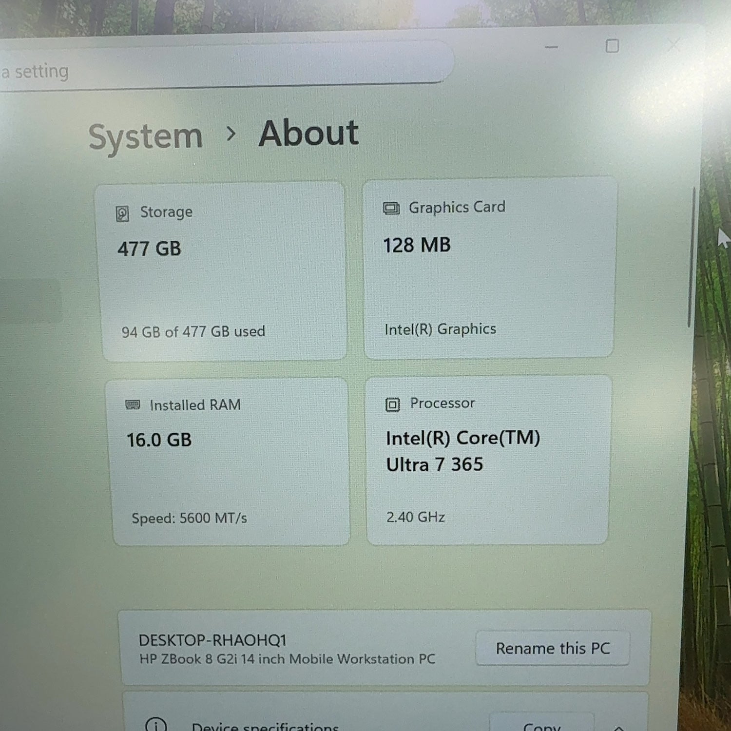Click the Installed RAM memory icon
Screen dimensions: 731x731
[133, 405]
